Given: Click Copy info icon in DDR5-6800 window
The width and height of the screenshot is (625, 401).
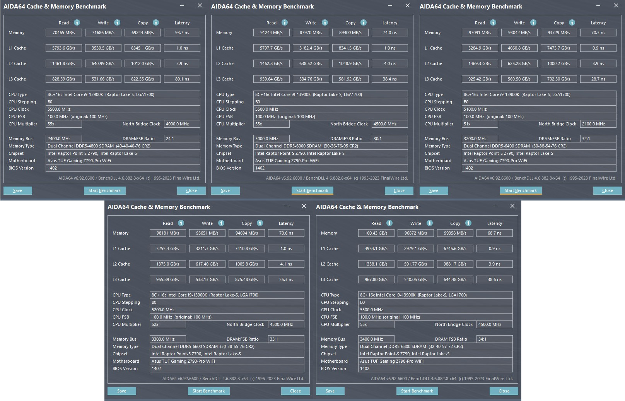Looking at the screenshot, I should [468, 223].
